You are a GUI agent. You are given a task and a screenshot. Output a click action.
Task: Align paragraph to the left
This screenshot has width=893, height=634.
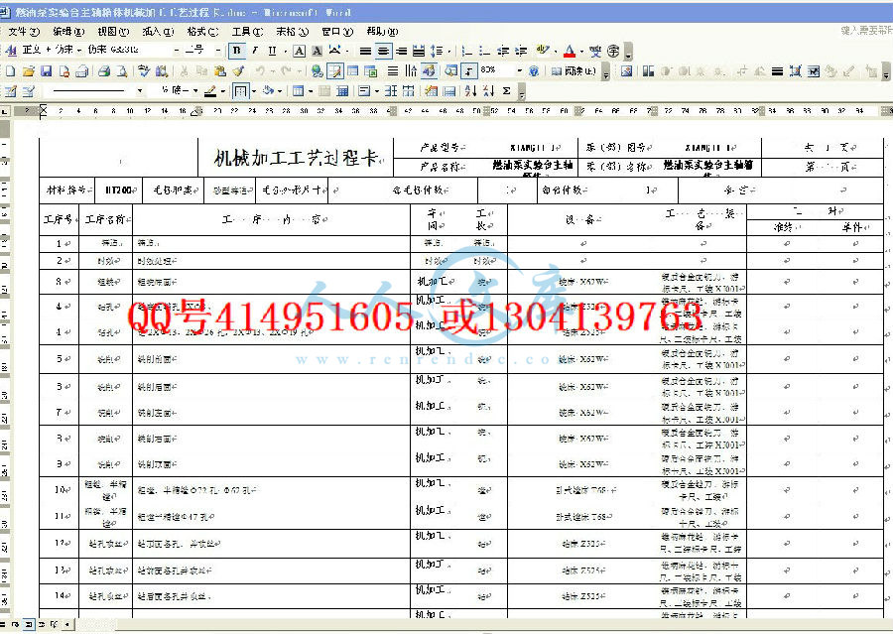(x=365, y=51)
